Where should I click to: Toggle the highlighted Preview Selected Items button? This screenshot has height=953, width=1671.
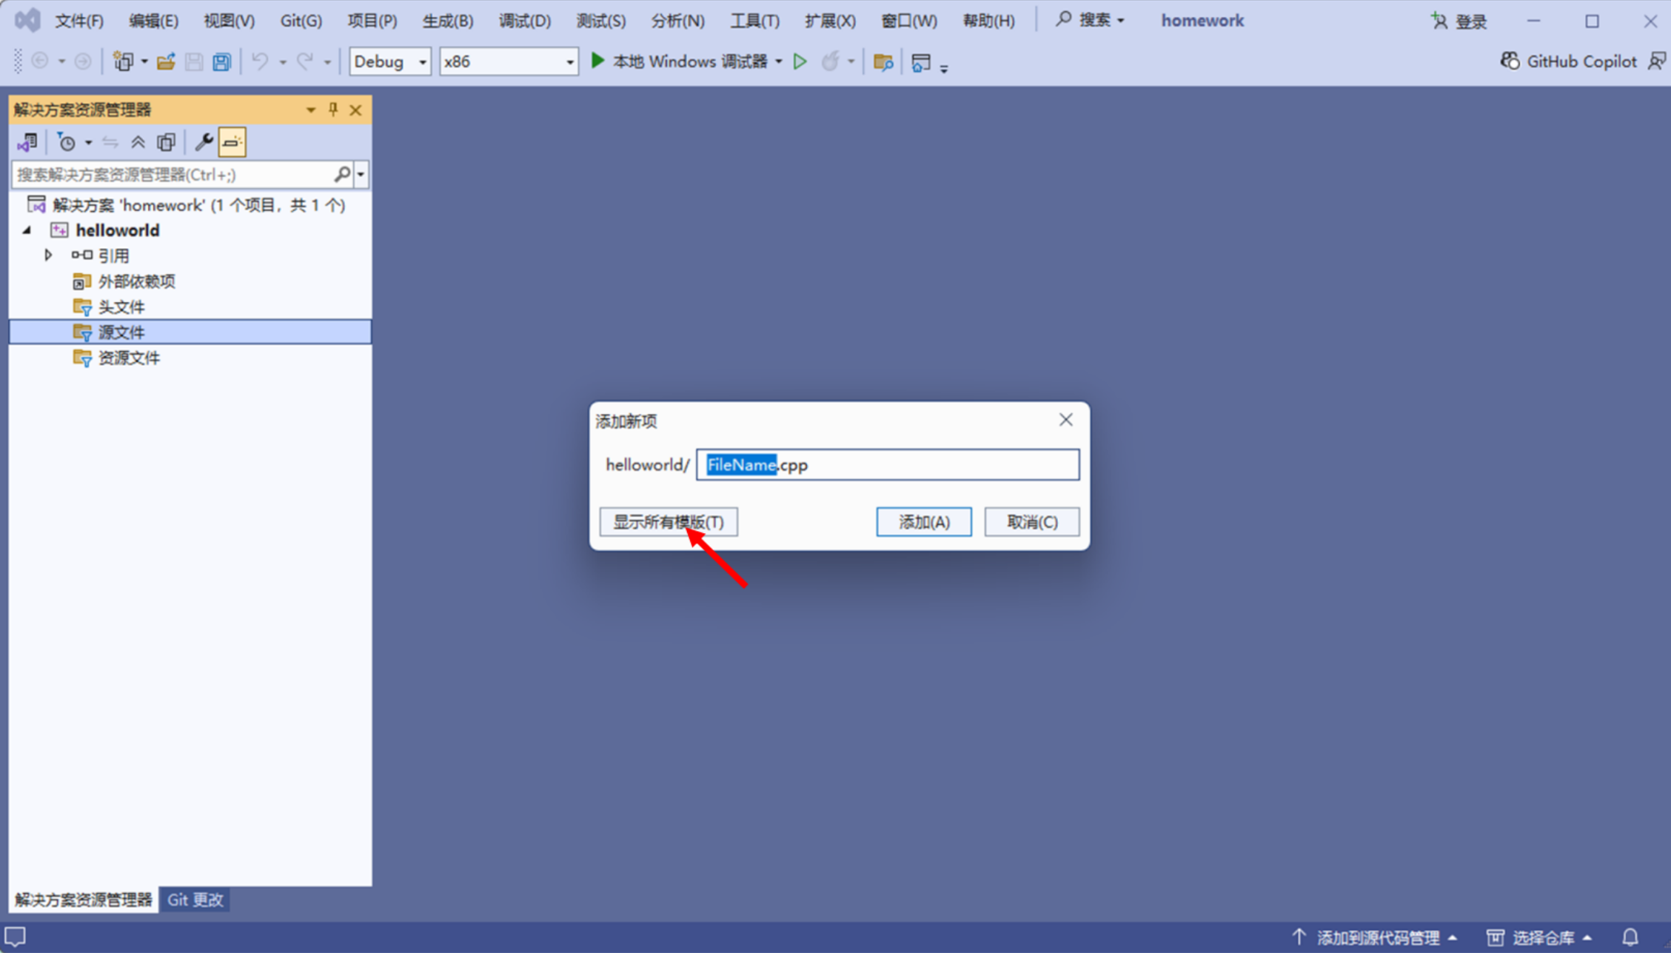click(232, 142)
